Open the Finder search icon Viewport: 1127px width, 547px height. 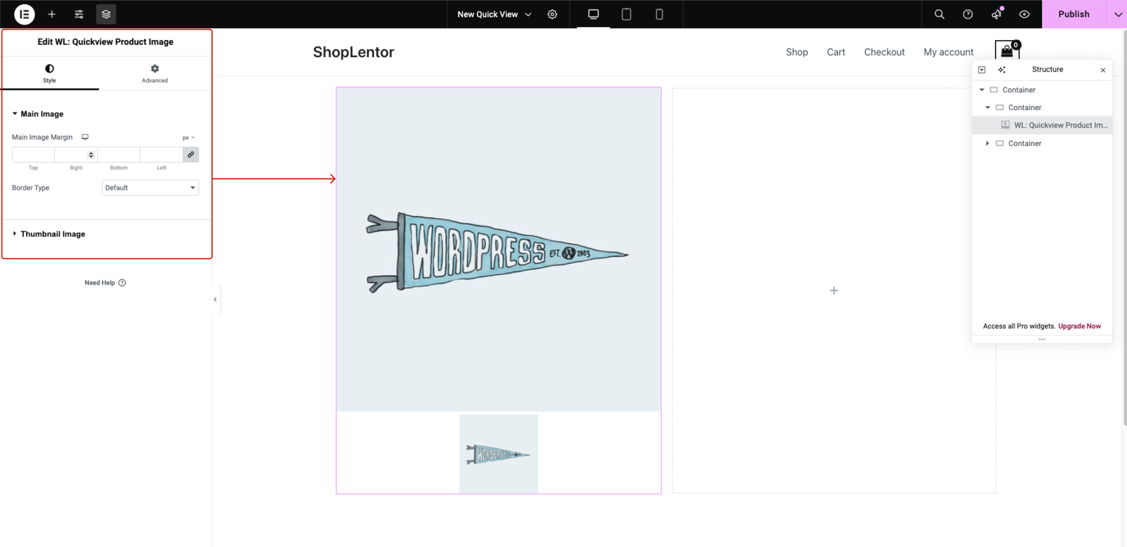(939, 14)
